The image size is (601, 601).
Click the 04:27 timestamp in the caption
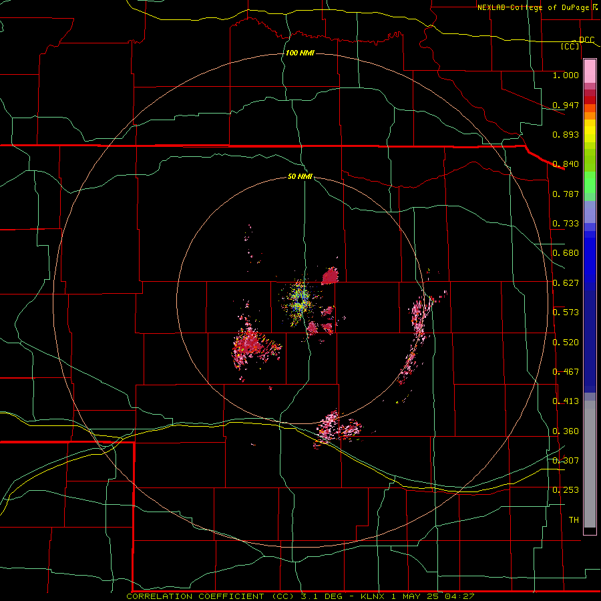pyautogui.click(x=459, y=596)
